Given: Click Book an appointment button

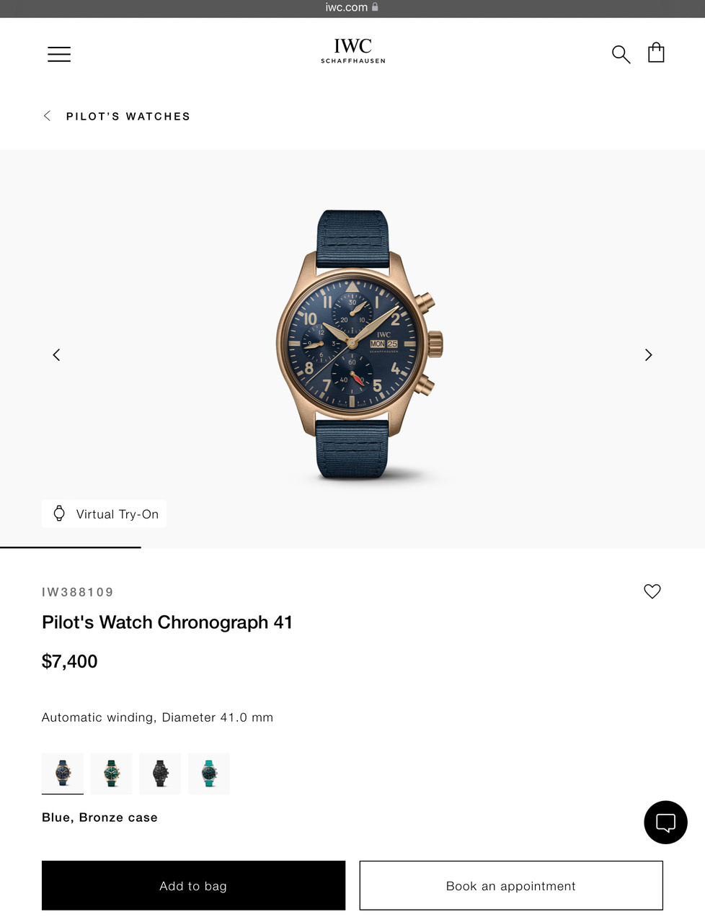Looking at the screenshot, I should 511,885.
